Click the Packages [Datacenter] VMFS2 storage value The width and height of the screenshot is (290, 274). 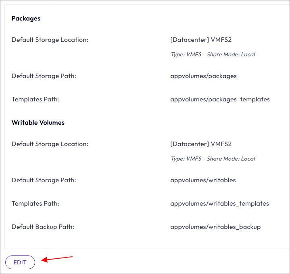click(x=201, y=40)
